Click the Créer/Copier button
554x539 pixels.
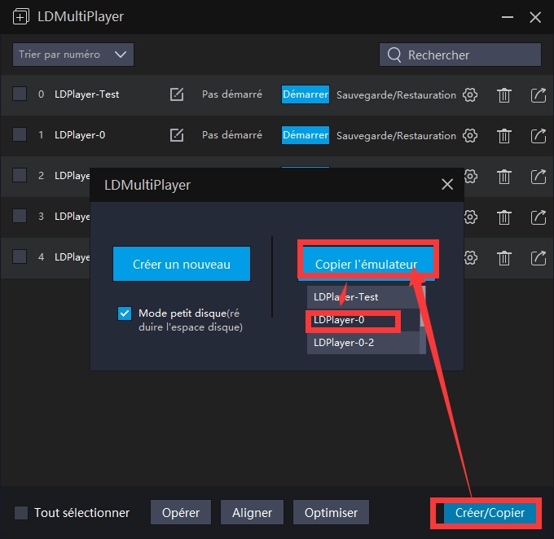[x=490, y=512]
